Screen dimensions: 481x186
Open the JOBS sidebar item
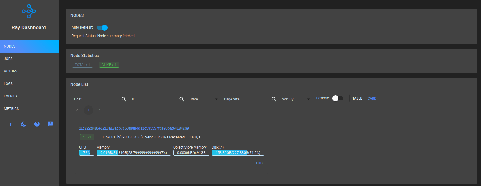coord(29,59)
